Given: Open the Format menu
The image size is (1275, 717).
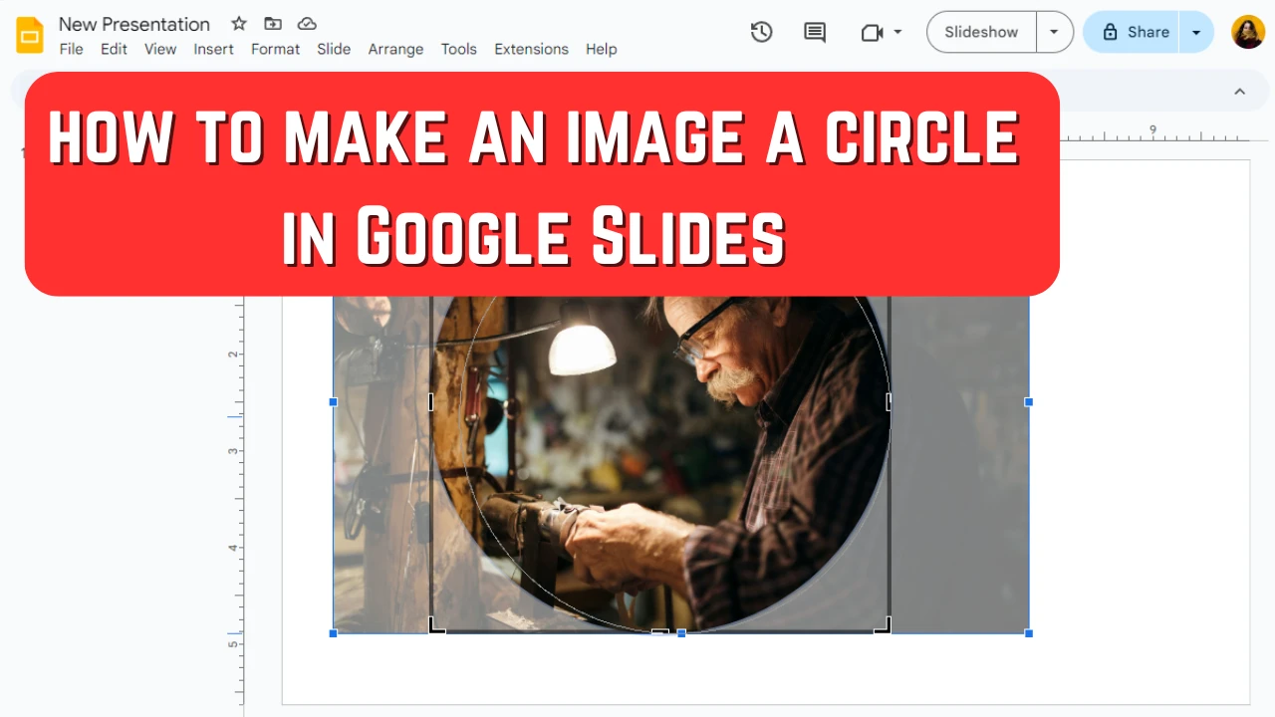Looking at the screenshot, I should click(x=275, y=49).
